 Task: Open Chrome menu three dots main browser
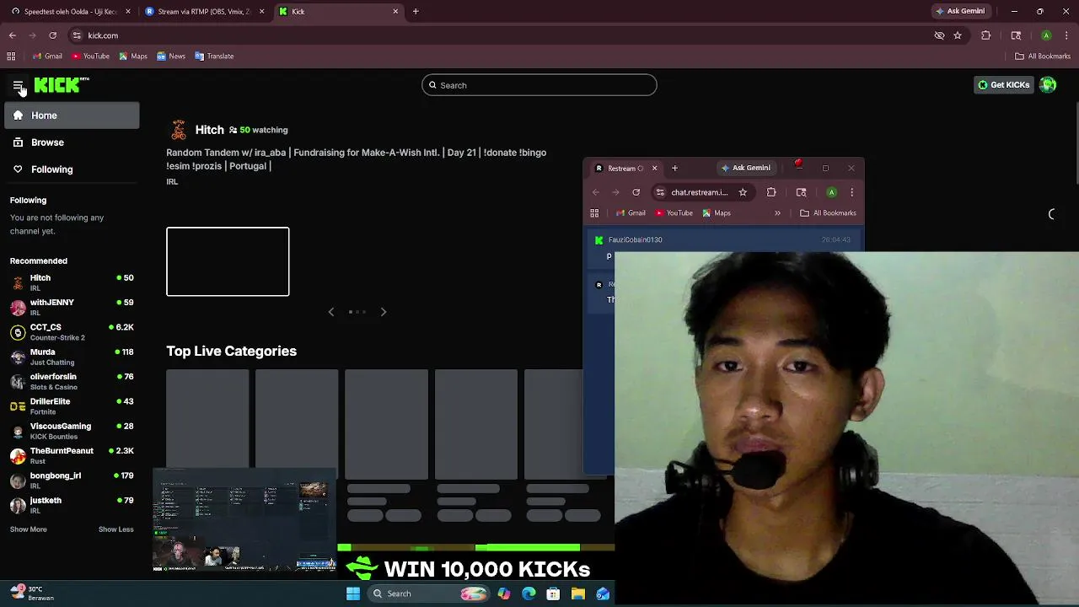(1066, 35)
